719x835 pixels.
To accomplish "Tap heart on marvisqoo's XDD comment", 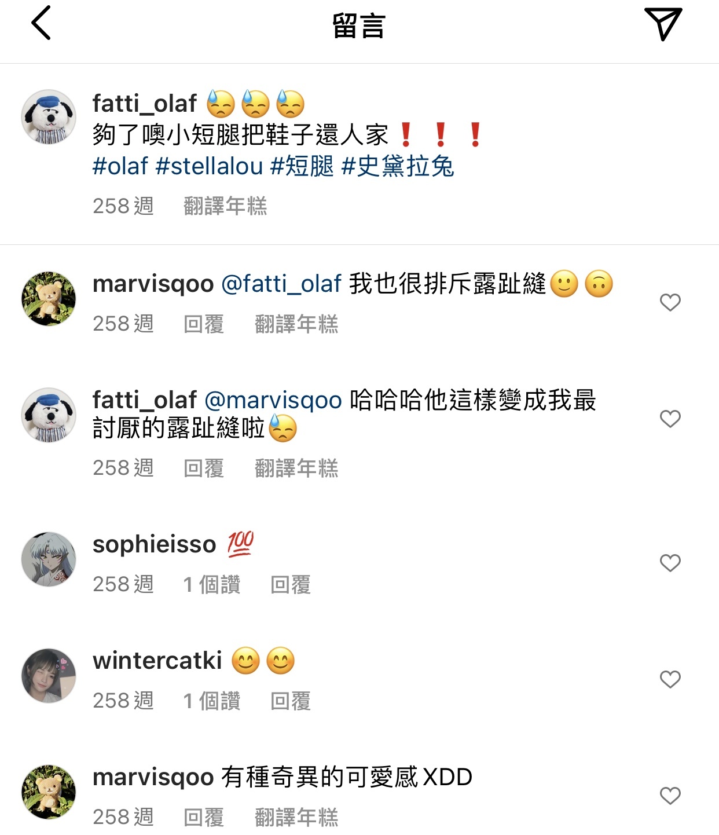I will [x=670, y=796].
